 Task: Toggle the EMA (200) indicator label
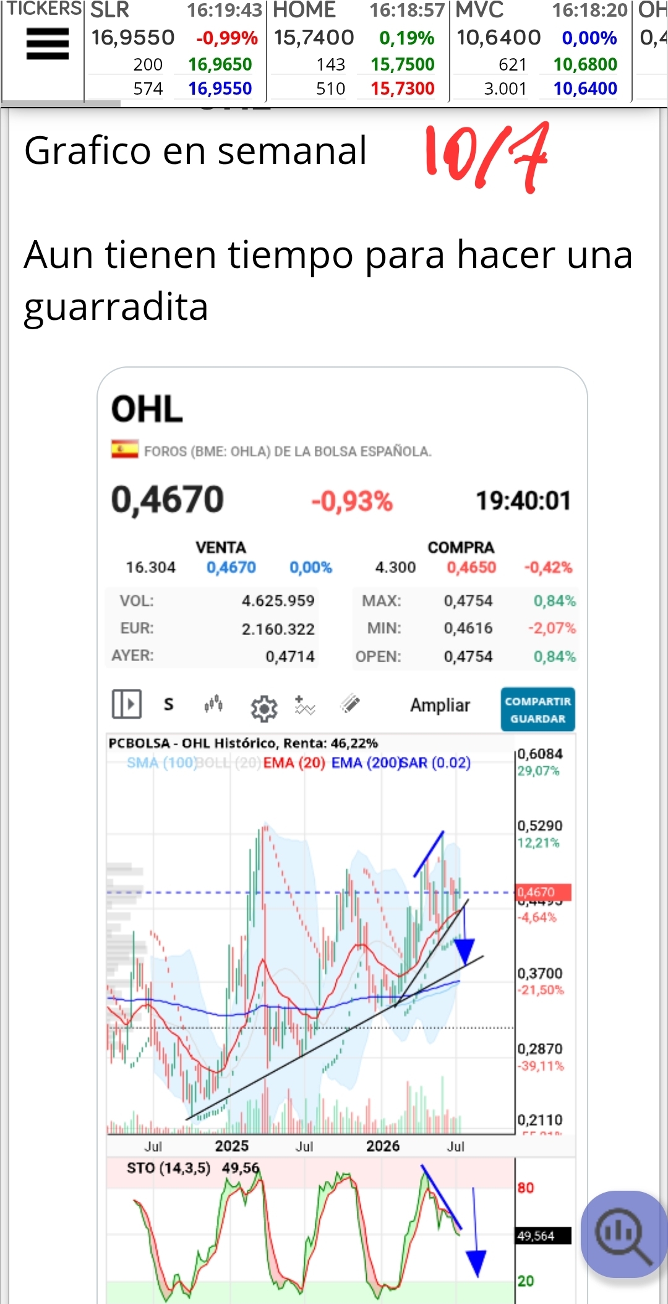click(366, 762)
